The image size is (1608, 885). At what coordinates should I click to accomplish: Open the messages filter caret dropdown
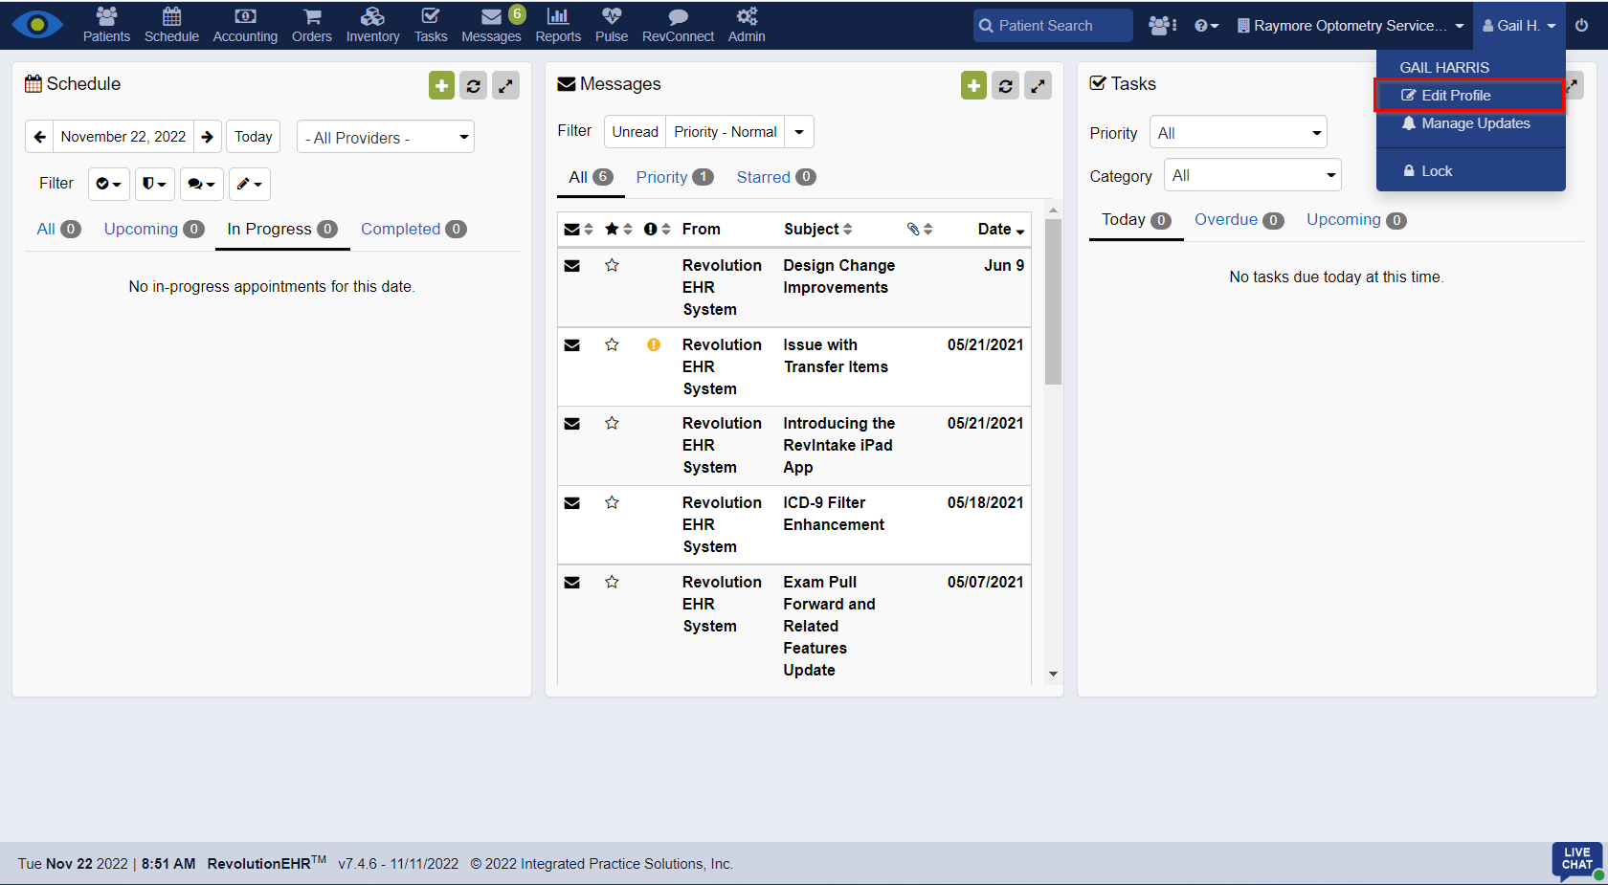(799, 132)
